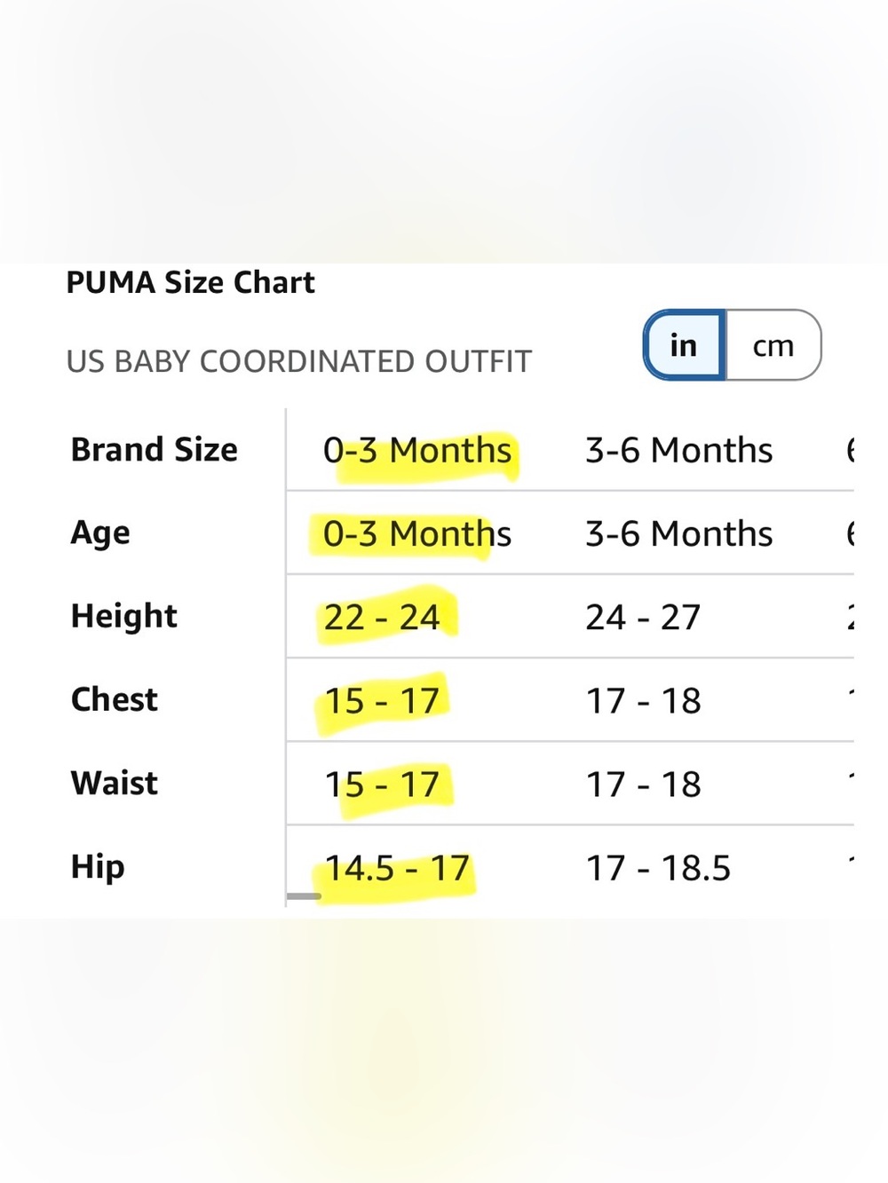Switch units to inches
The height and width of the screenshot is (1183, 888).
[x=685, y=345]
